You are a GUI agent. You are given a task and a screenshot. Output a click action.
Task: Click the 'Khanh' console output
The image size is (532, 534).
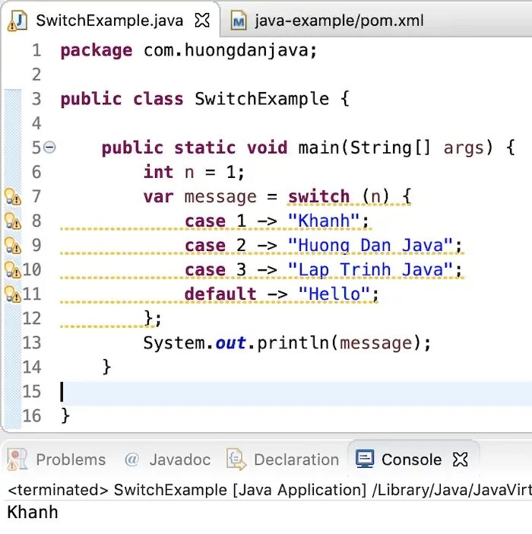33,512
